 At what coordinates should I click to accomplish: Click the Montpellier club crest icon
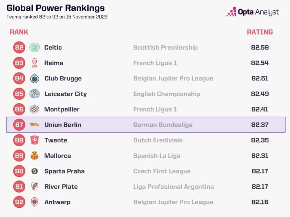35,109
